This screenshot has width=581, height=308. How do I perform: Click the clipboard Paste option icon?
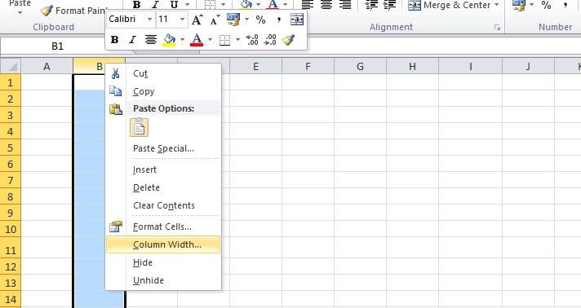(x=140, y=127)
